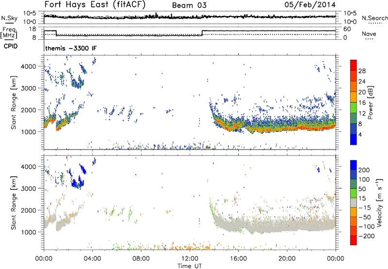388x269 pixels.
Task: Click the "N.Sky" legend label
Action: click(9, 18)
